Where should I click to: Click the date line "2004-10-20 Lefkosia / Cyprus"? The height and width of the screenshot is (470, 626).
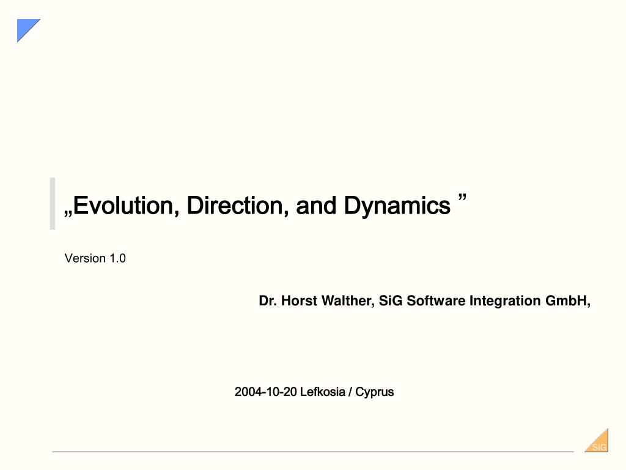pyautogui.click(x=314, y=392)
